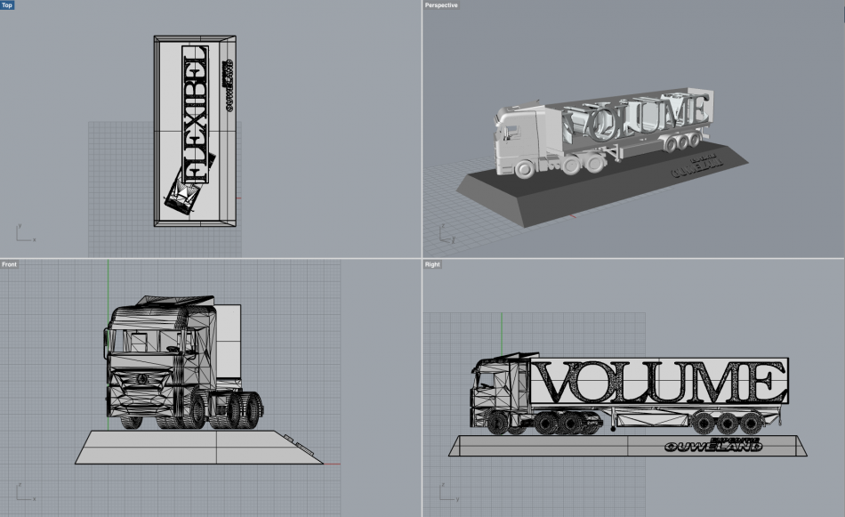This screenshot has width=845, height=517.
Task: Click the FLEXIBEL text in Top viewport
Action: (x=195, y=114)
